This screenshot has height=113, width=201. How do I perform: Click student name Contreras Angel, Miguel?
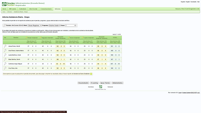tap(15, 64)
